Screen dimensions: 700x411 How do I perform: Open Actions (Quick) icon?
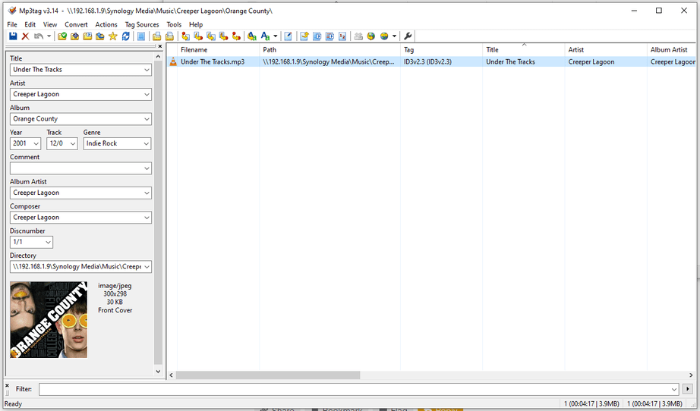(x=265, y=36)
